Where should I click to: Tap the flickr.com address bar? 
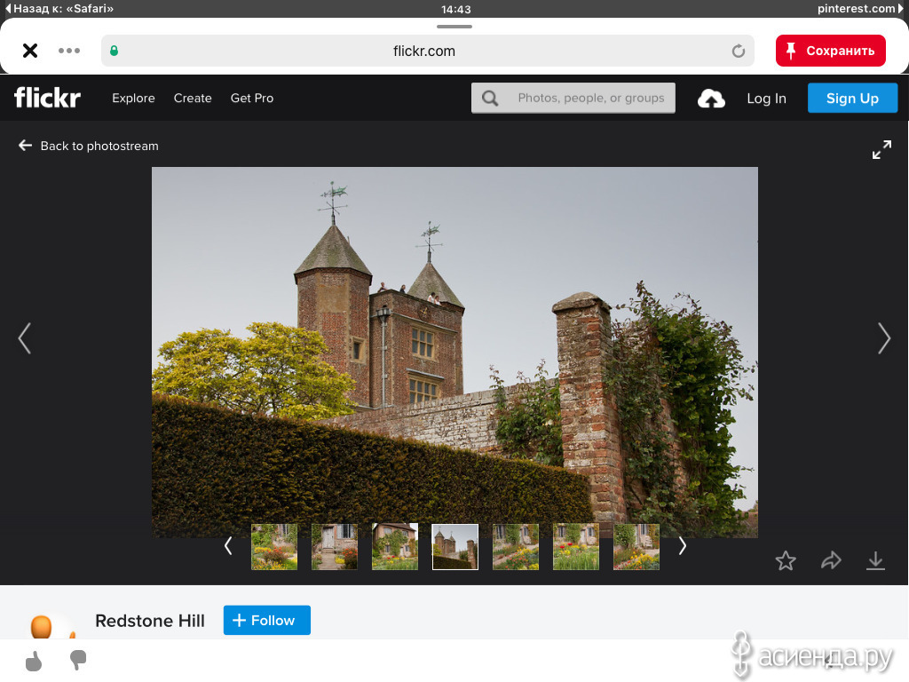click(427, 51)
